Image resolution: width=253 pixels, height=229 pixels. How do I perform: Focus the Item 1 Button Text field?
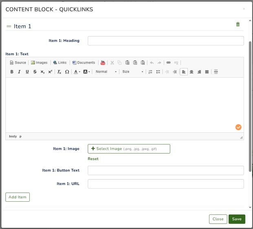tap(165, 170)
